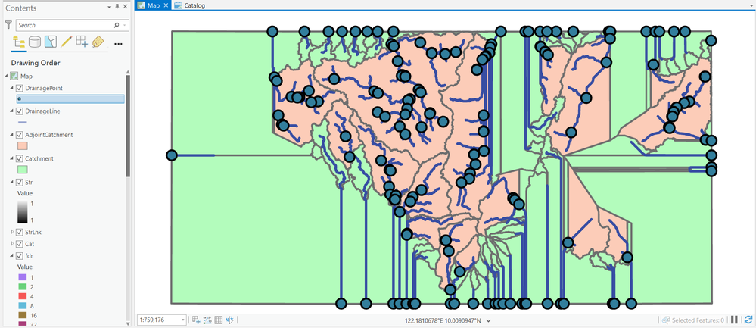Open search options dropdown arrow

pos(125,25)
